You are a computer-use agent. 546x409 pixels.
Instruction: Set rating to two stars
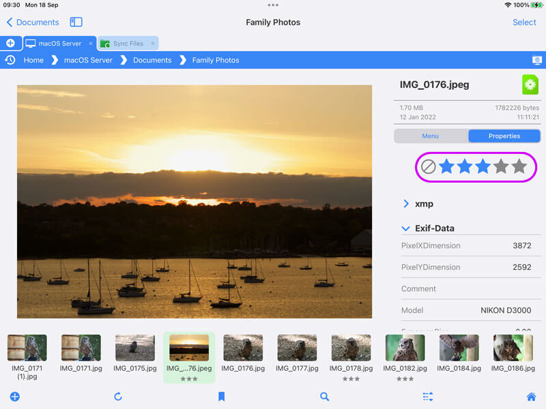tap(465, 166)
